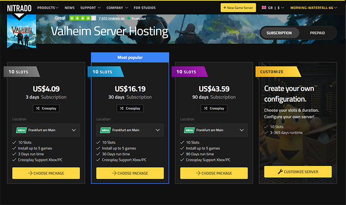Click Crossplay badge on US$43.59 package
The height and width of the screenshot is (205, 346).
[x=214, y=108]
